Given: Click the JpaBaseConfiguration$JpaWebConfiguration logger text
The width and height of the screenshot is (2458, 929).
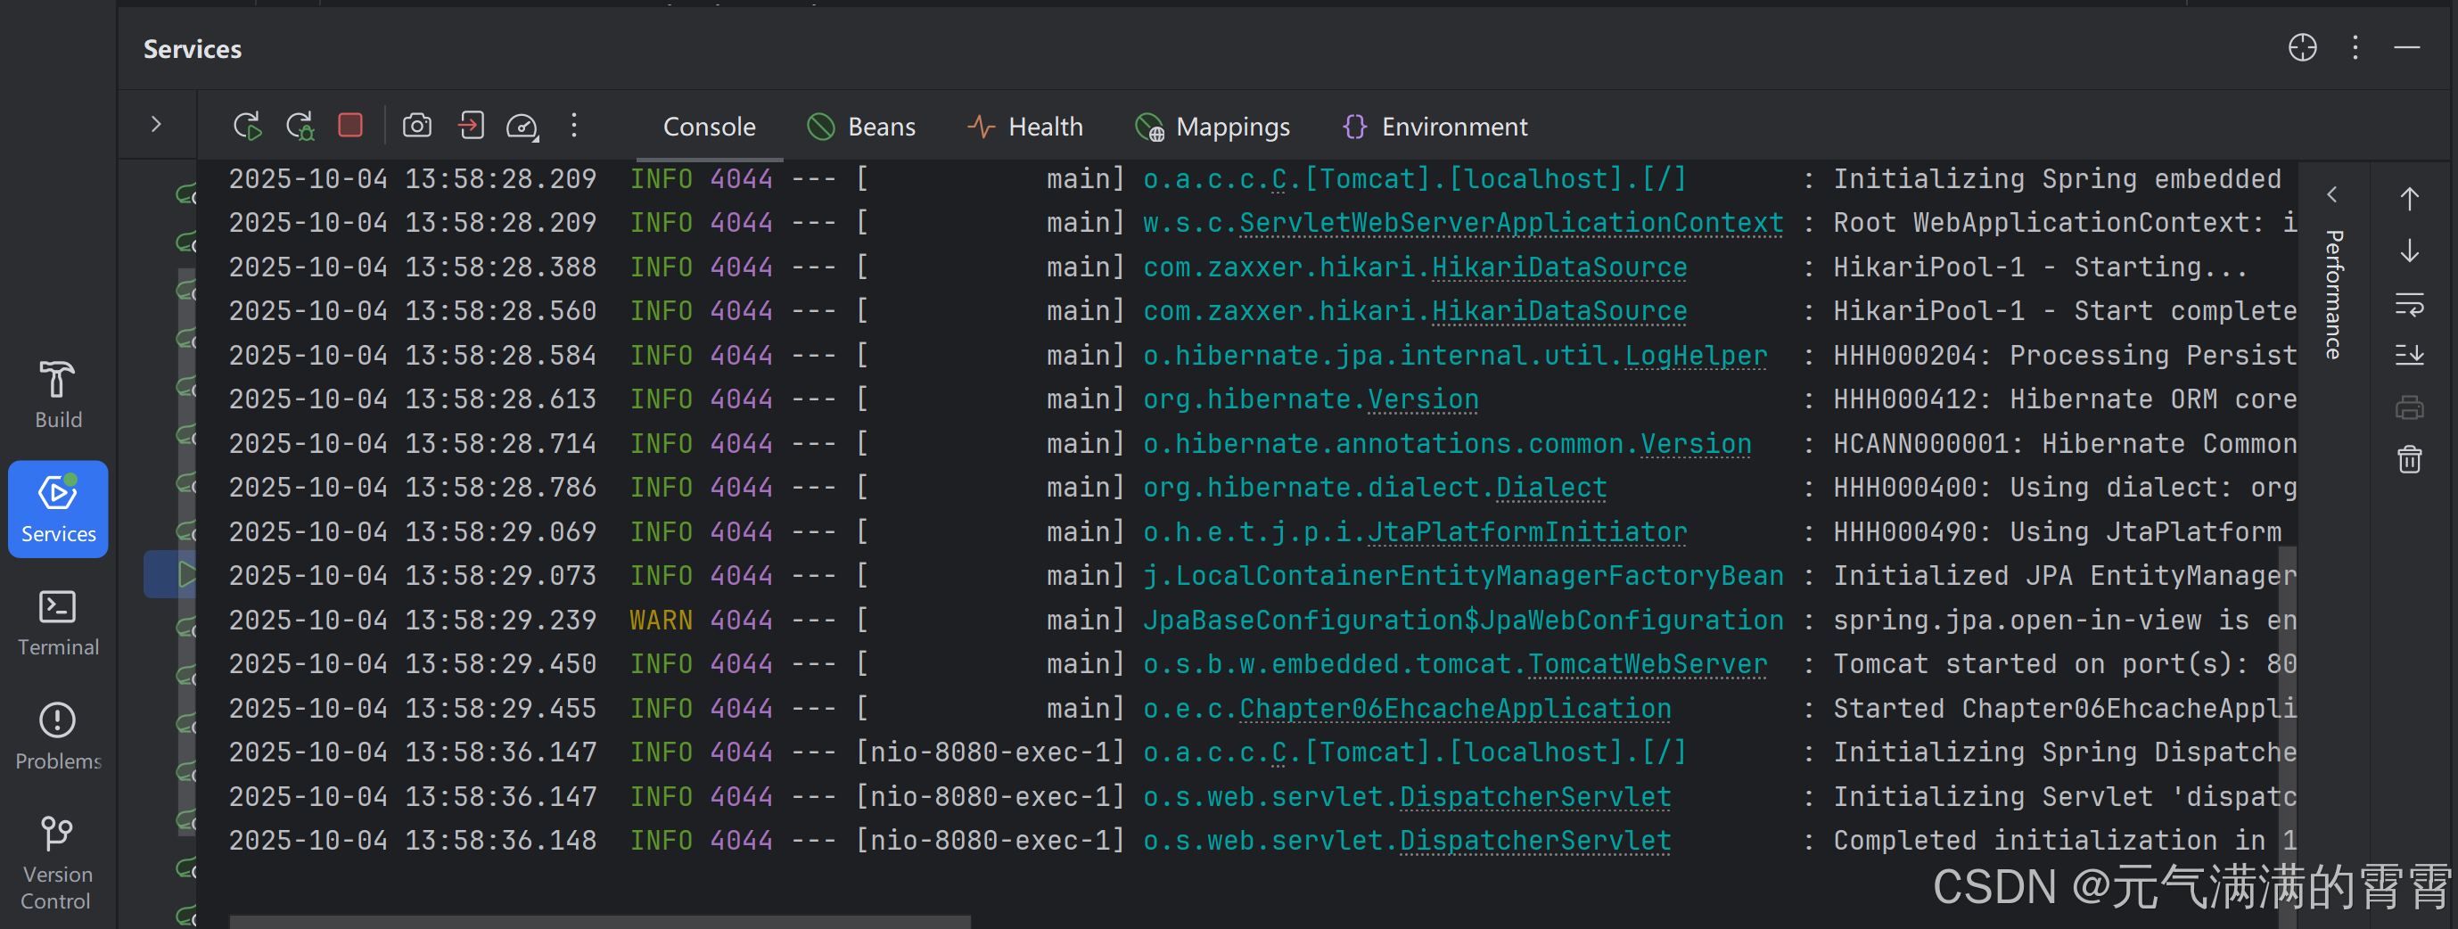Looking at the screenshot, I should coord(1463,620).
